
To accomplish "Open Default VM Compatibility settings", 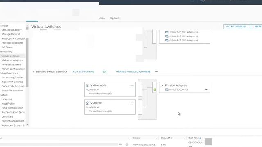I will 13,86.
